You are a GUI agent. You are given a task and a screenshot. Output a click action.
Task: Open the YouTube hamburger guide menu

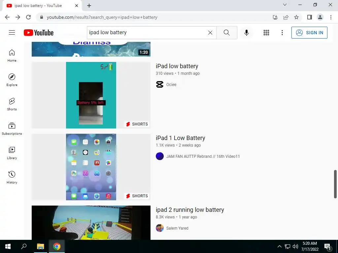(12, 33)
